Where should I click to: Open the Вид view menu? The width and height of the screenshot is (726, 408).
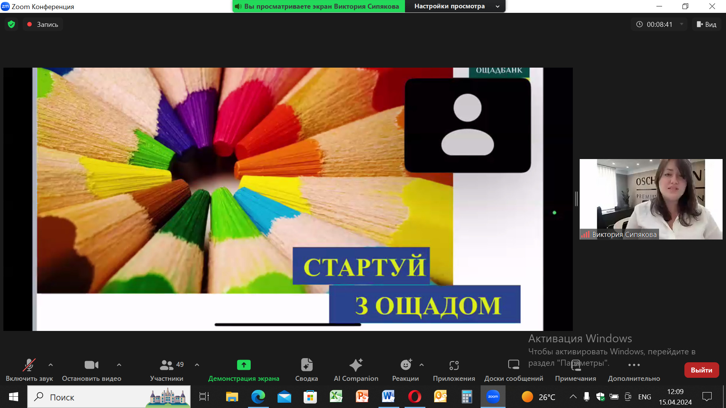pyautogui.click(x=706, y=25)
